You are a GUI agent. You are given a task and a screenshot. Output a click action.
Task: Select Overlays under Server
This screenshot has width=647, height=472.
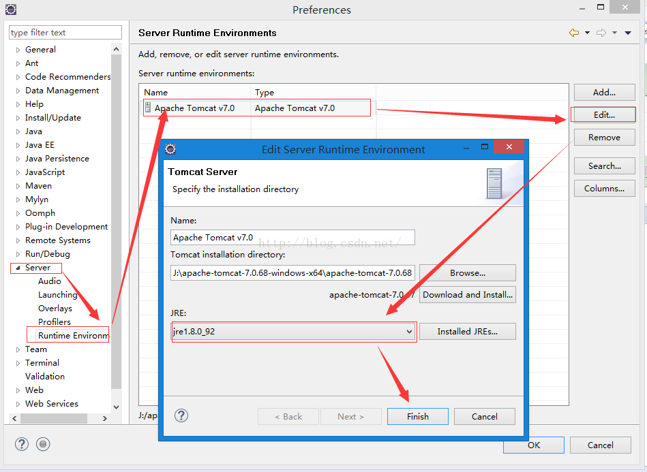55,308
